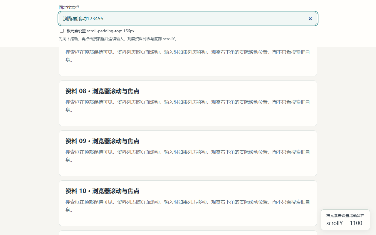Clear the search box with the X icon
This screenshot has height=235, width=376.
coord(310,19)
